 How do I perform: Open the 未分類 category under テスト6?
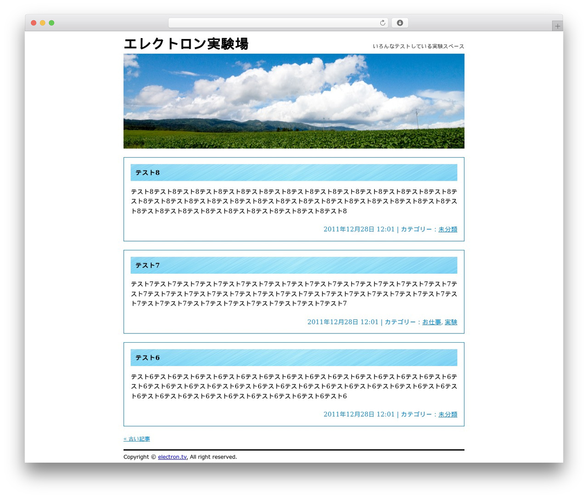(448, 414)
